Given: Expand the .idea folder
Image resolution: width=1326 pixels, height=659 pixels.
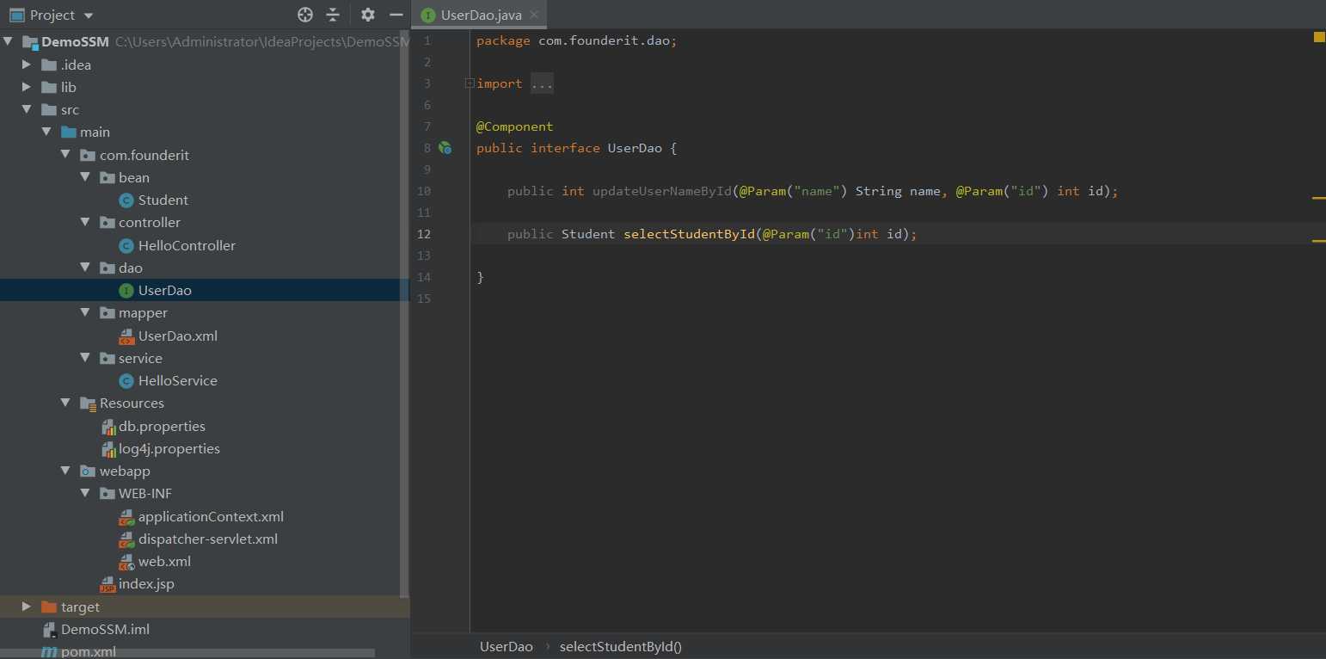Looking at the screenshot, I should (27, 65).
